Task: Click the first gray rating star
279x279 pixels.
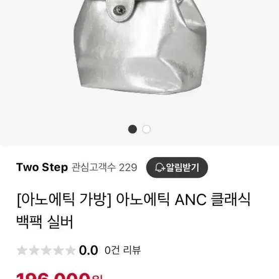Action: [x=22, y=250]
